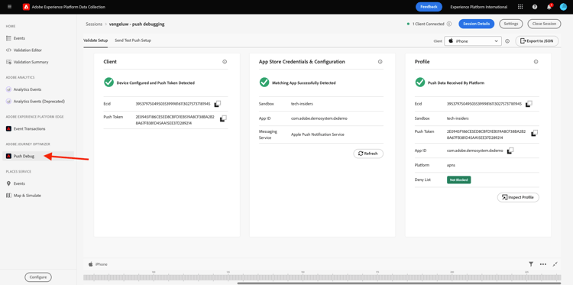
Task: Open the app switcher grid
Action: [x=520, y=7]
